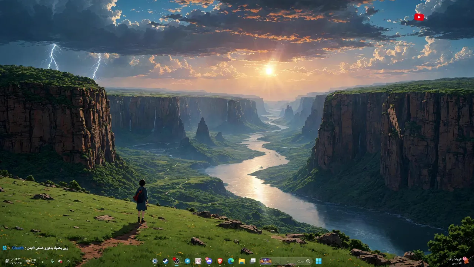Screen dimensions: 474x267
Task: Click the taskbar search box
Action: 286,261
